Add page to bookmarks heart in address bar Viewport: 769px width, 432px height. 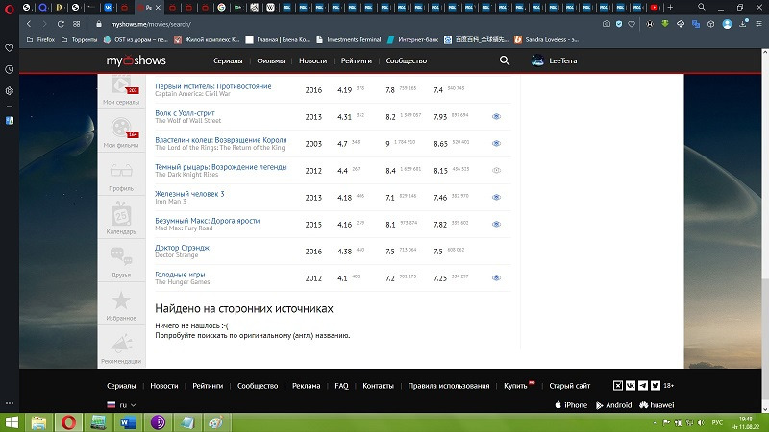pyautogui.click(x=632, y=24)
